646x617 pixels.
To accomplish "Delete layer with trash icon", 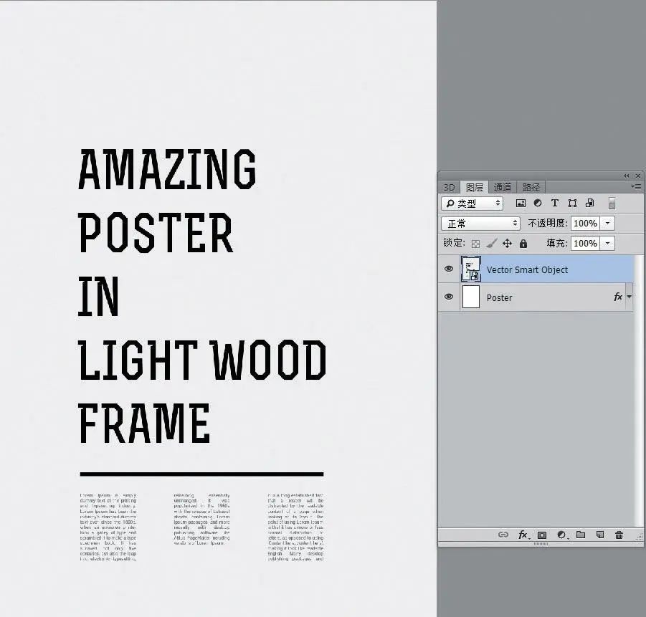I will [619, 535].
